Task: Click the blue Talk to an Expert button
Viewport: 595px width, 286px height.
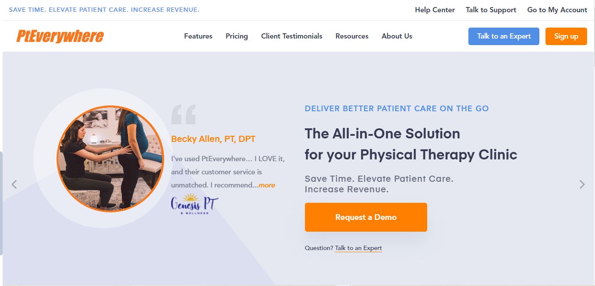Action: pos(503,36)
